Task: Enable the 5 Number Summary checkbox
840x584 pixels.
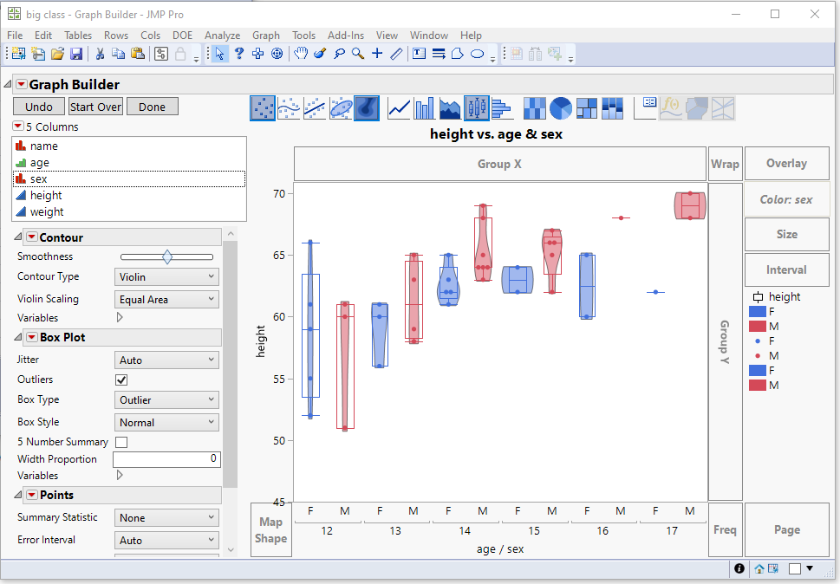Action: point(121,442)
